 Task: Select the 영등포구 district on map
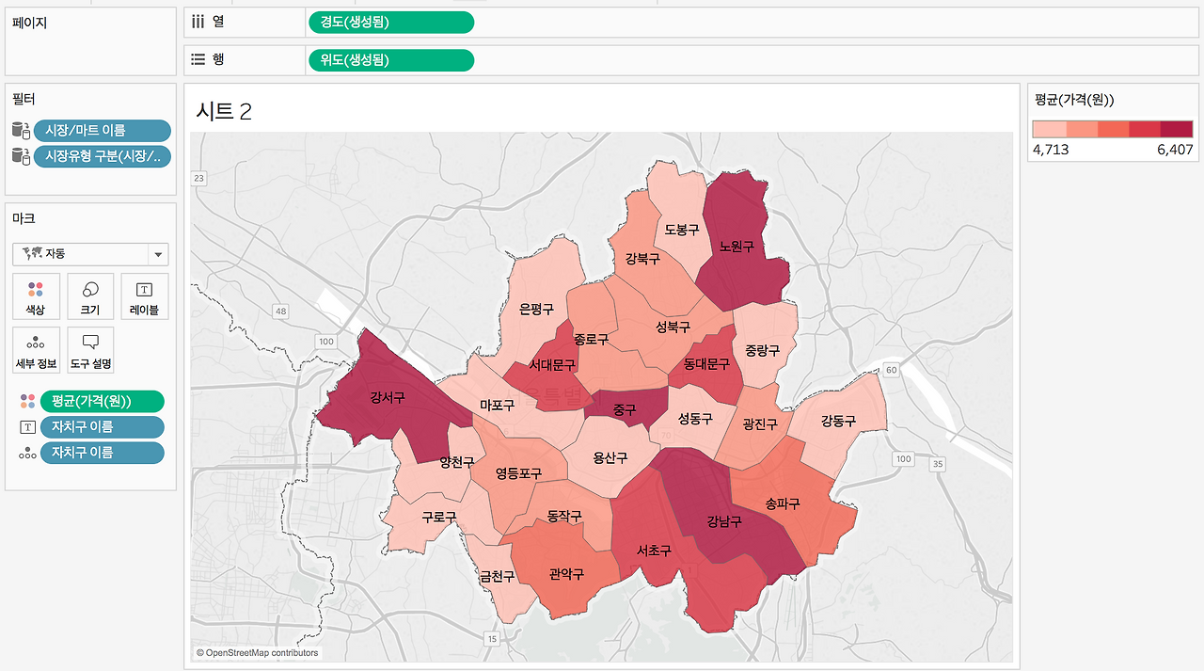click(519, 473)
